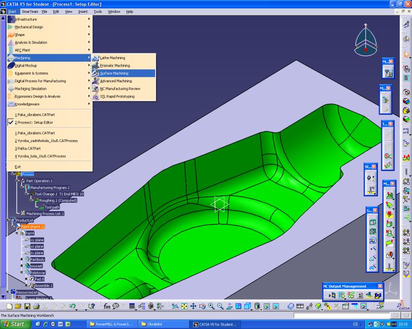Click the What's This help icon
Viewport: 412px width, 329px height.
click(x=91, y=306)
